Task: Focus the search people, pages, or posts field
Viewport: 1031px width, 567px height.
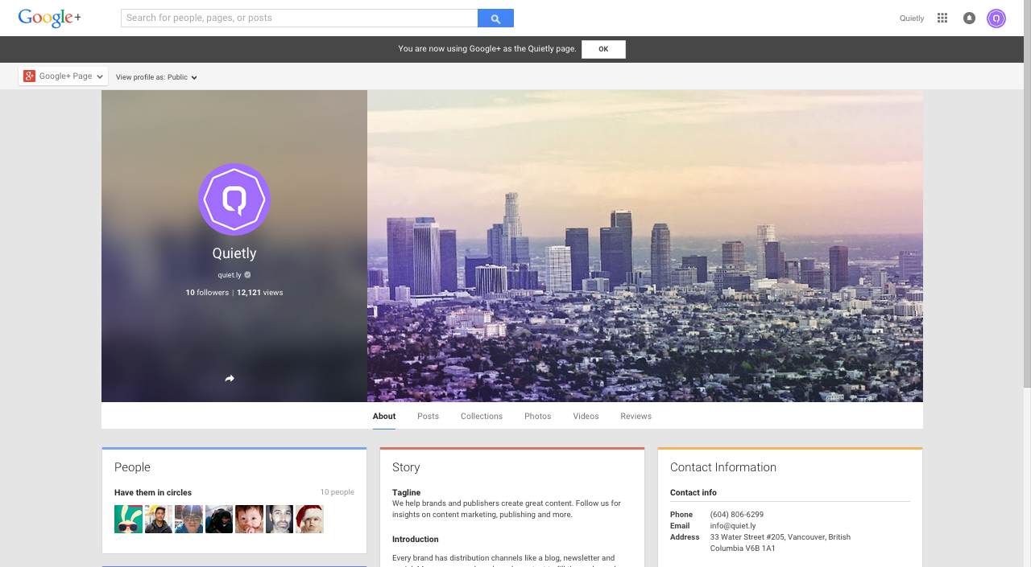Action: click(299, 18)
